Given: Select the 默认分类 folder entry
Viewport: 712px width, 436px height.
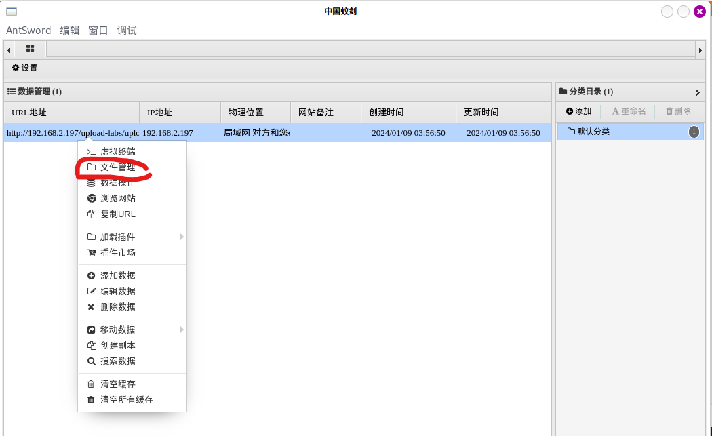Looking at the screenshot, I should tap(630, 132).
